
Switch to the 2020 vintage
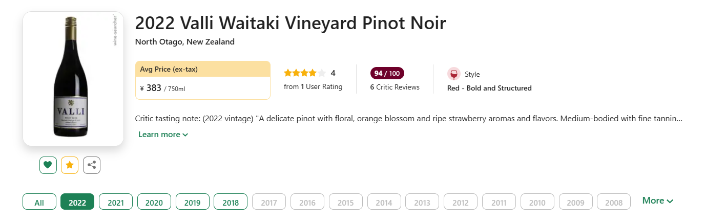154,202
